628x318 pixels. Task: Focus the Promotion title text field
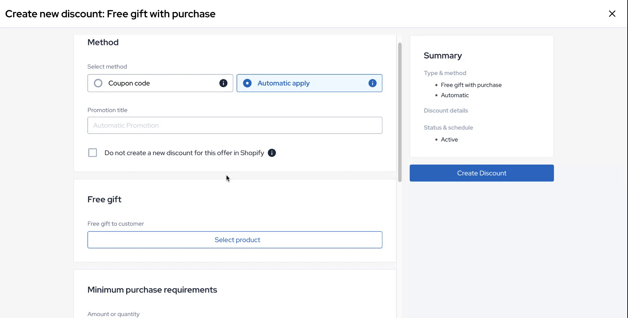[235, 125]
